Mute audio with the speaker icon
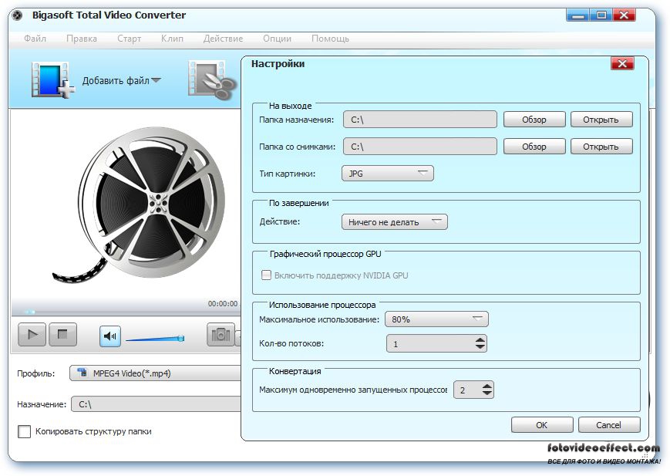The height and width of the screenshot is (476, 670). (x=110, y=336)
